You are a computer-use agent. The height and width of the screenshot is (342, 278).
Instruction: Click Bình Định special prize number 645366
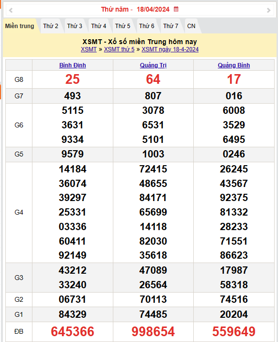pos(73,331)
